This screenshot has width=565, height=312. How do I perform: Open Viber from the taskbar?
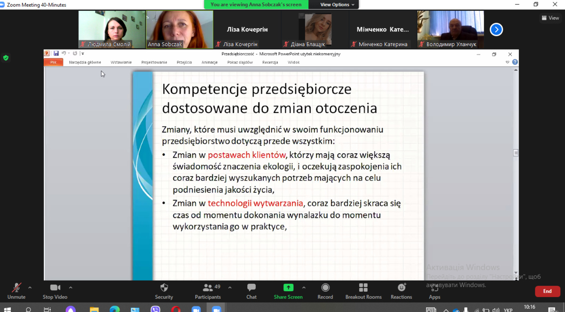[155, 309]
